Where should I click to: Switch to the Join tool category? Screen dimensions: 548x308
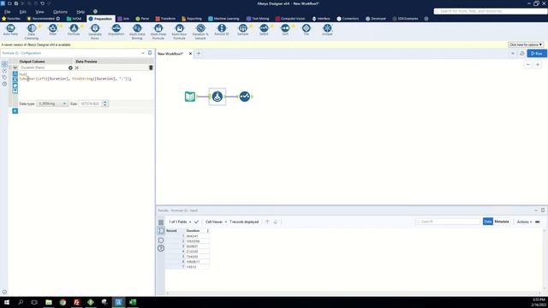pyautogui.click(x=123, y=19)
